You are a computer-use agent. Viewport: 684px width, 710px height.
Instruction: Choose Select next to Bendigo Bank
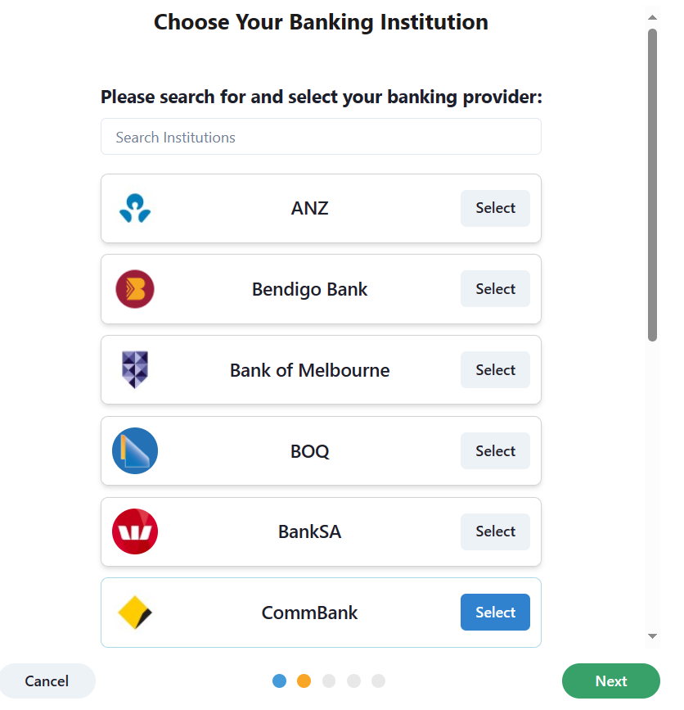click(495, 289)
